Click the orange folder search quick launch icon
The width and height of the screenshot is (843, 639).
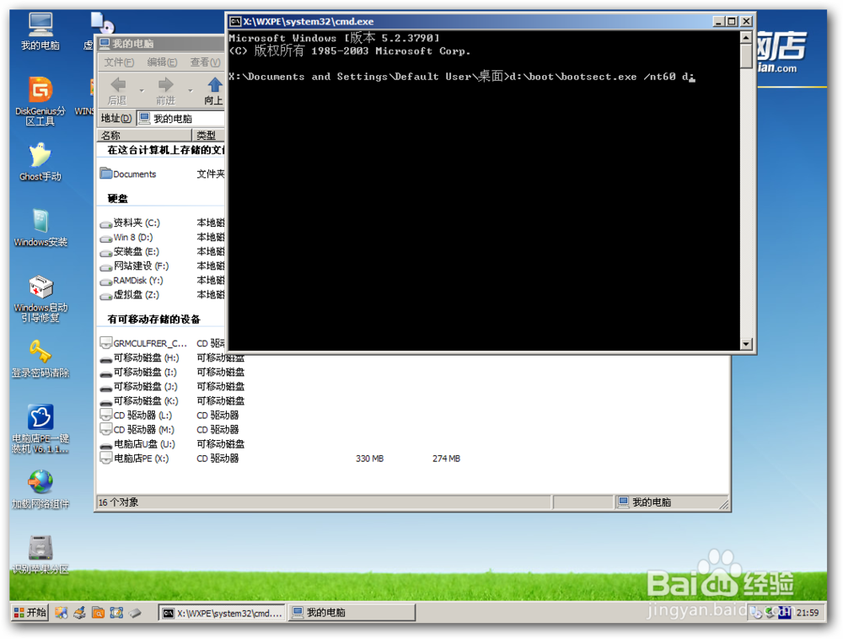(x=98, y=613)
